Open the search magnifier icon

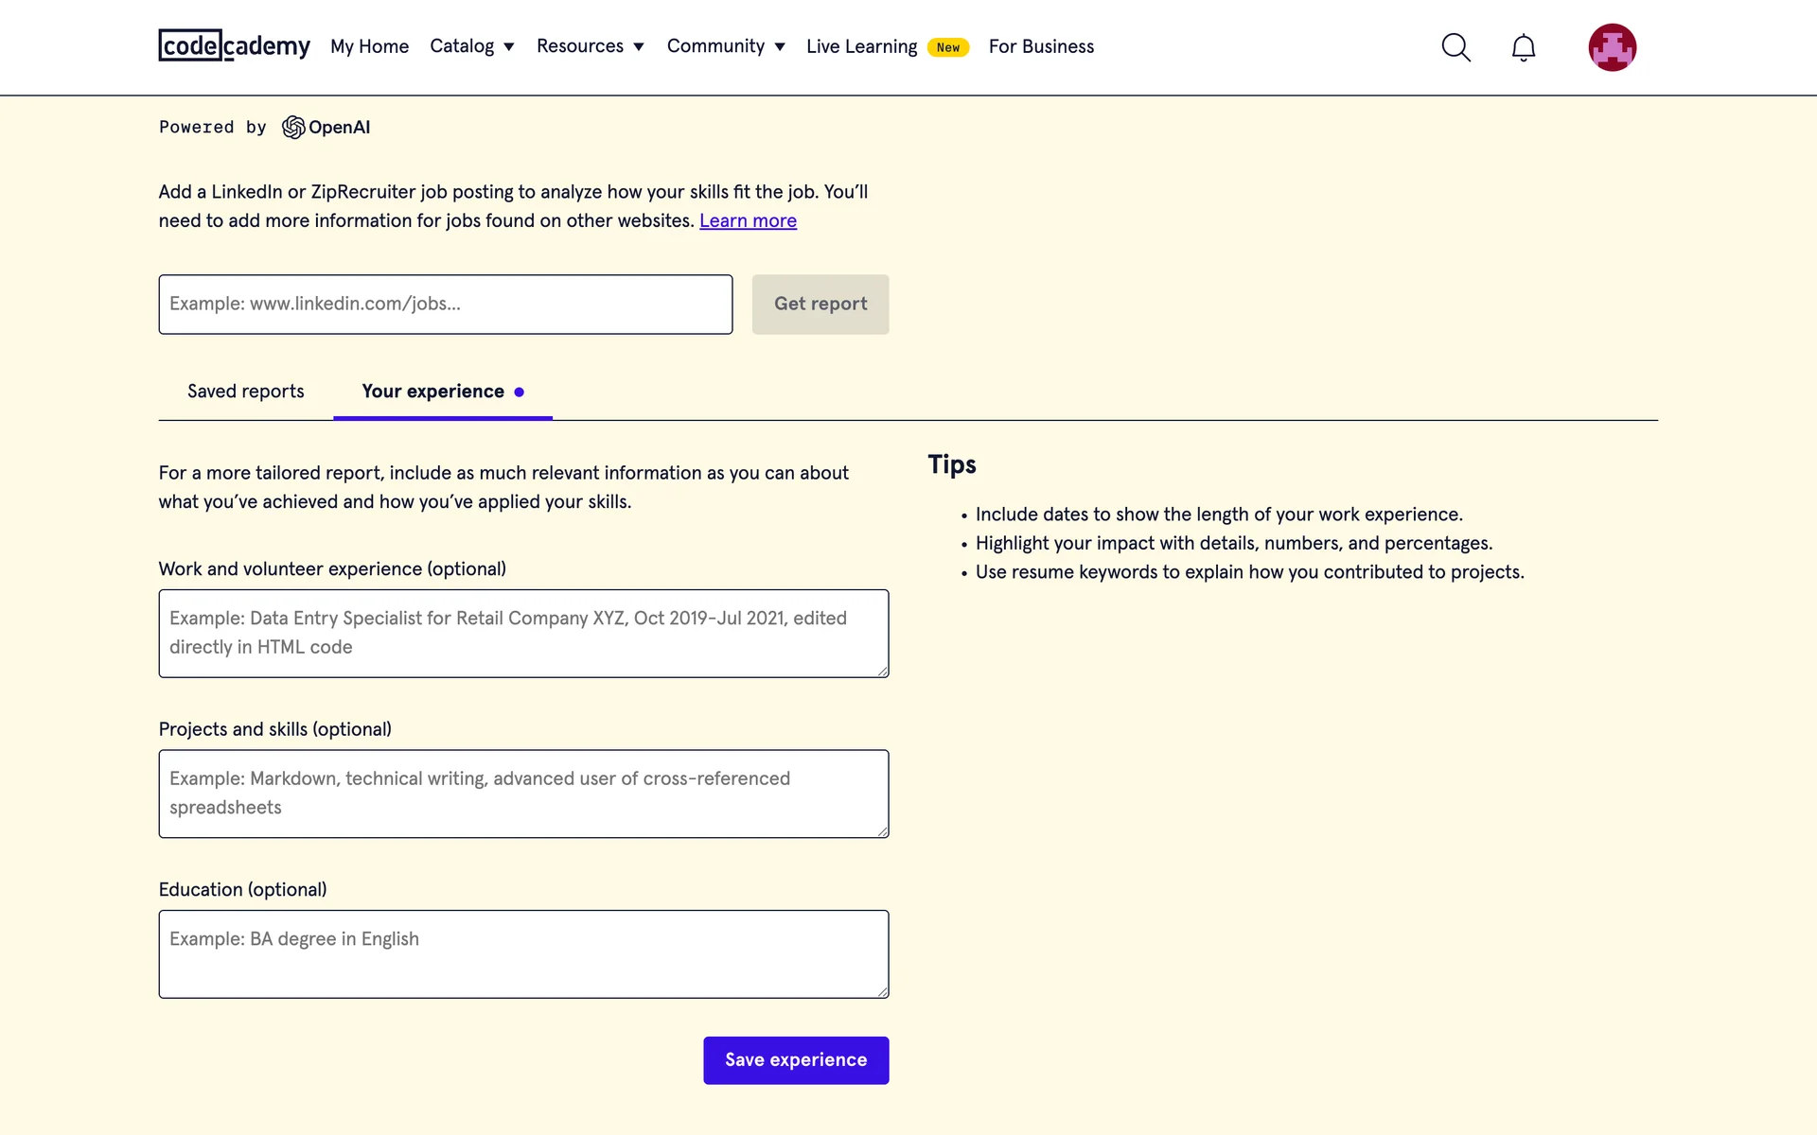[x=1455, y=47]
